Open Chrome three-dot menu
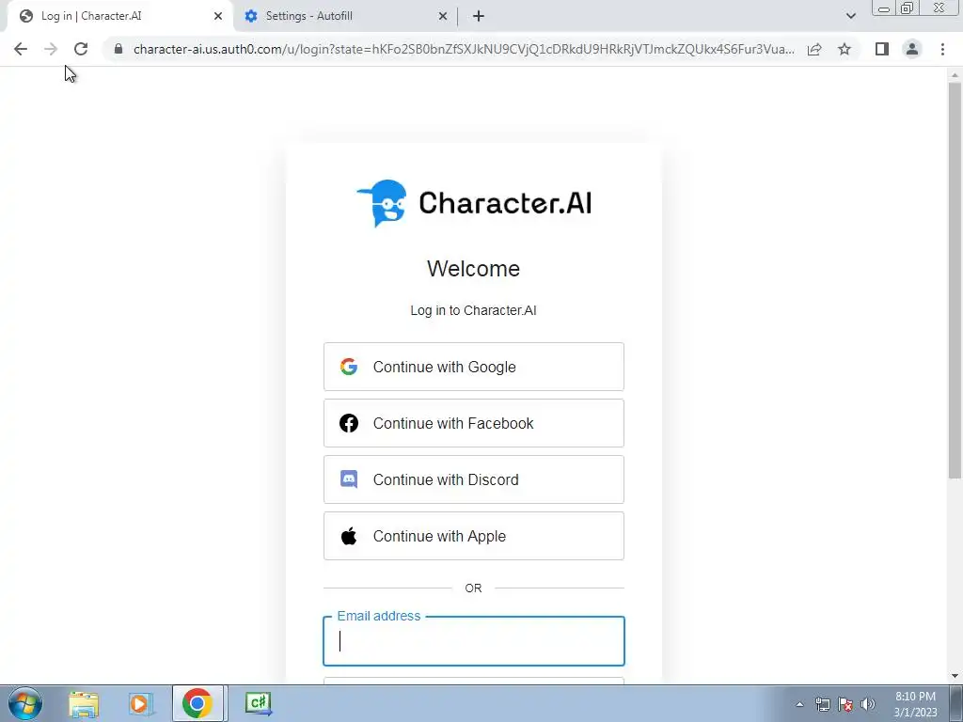The image size is (963, 722). (x=942, y=49)
